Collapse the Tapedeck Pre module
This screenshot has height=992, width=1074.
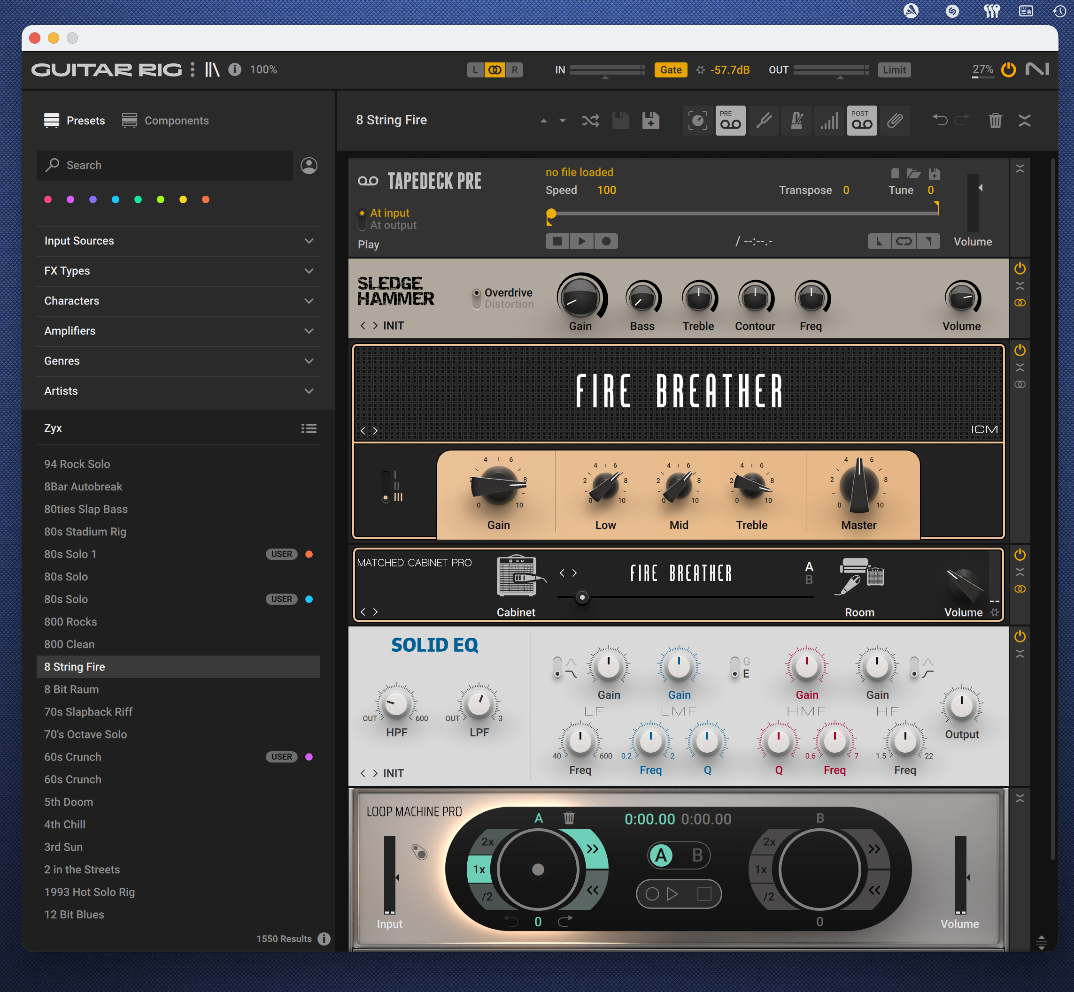click(1020, 168)
